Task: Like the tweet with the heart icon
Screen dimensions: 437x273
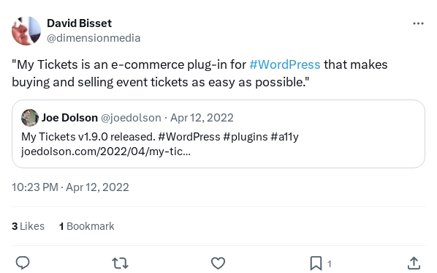Action: pos(218,263)
